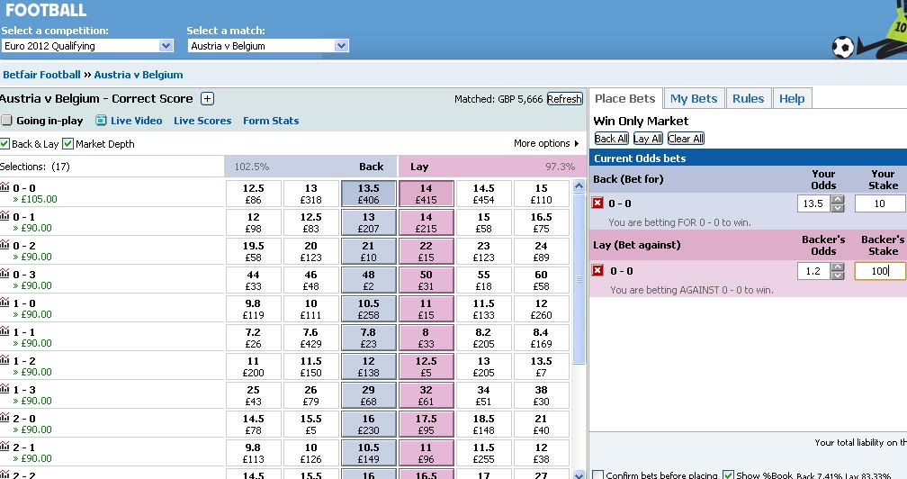Edit Backer's Odds field showing 1.2
This screenshot has height=479, width=907.
pyautogui.click(x=813, y=271)
